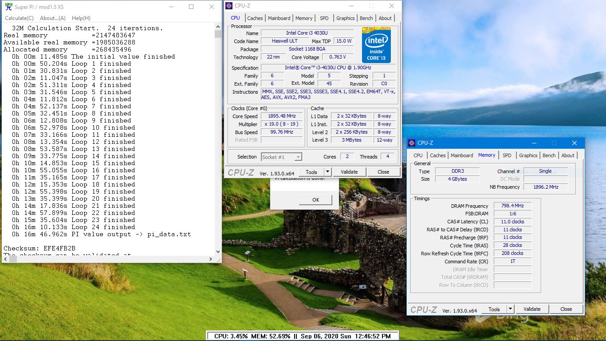
Task: Click the Multiplier x 19.0 field
Action: pos(282,124)
